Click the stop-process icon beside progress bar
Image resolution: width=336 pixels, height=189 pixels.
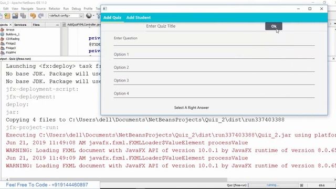click(x=301, y=185)
